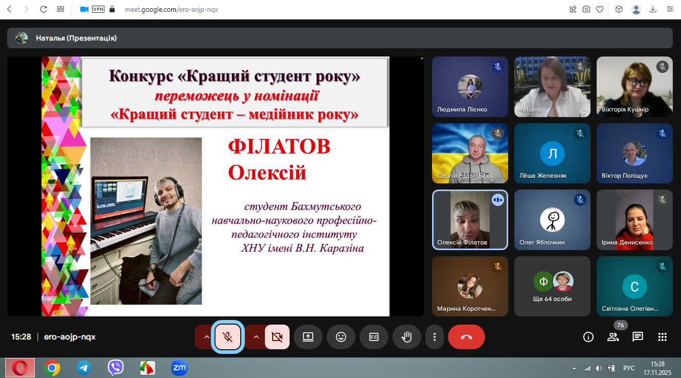Click the Наталья presentation header bar

coord(339,38)
